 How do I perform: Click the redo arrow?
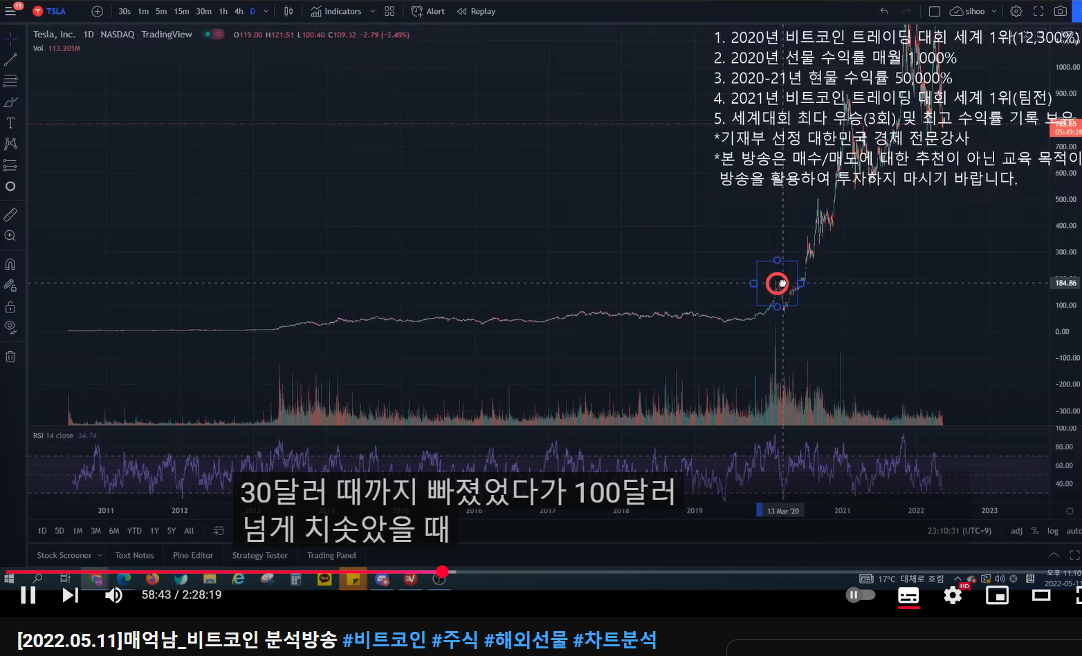pos(906,11)
